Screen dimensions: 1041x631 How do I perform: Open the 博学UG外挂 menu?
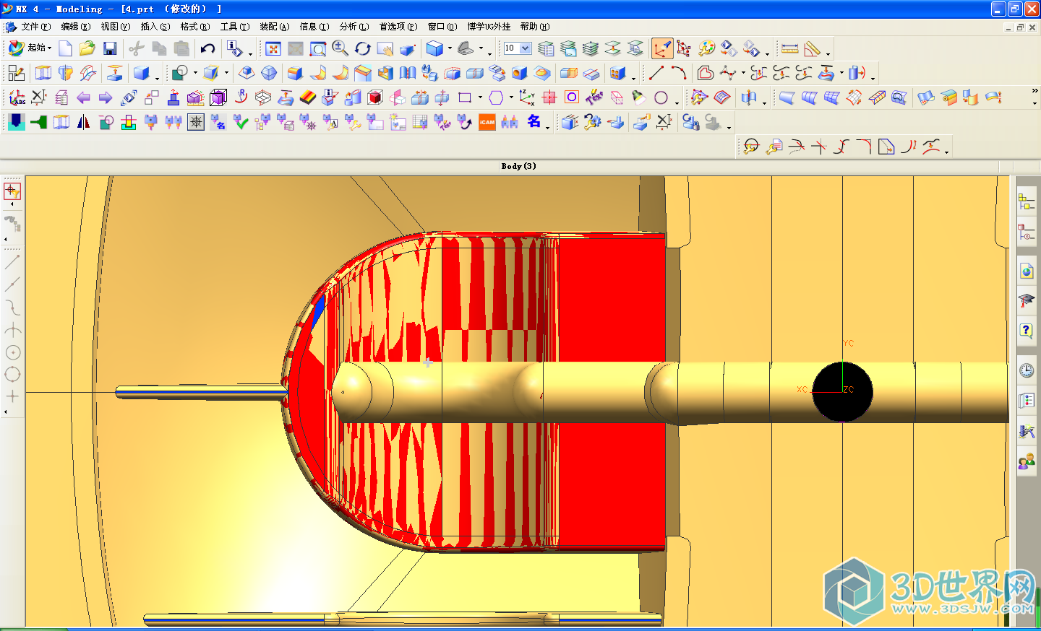[489, 27]
